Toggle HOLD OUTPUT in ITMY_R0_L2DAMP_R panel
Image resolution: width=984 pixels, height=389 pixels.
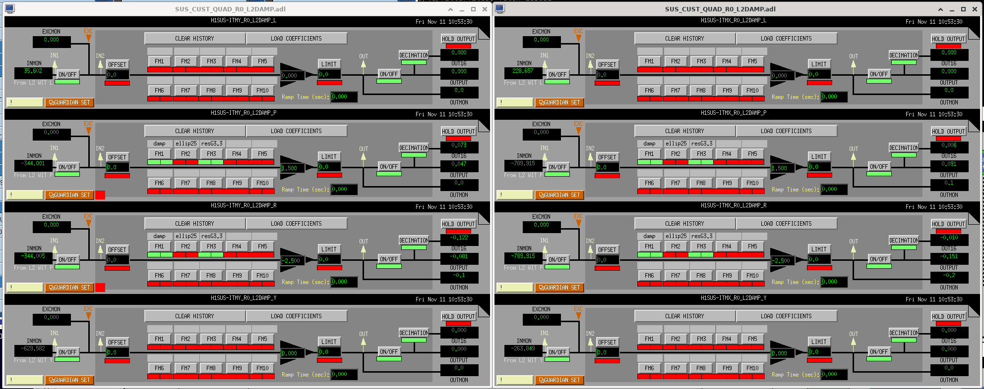click(x=458, y=224)
